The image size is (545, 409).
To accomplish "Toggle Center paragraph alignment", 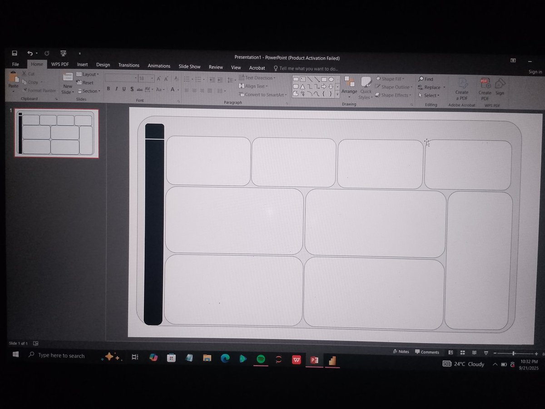I will click(194, 90).
